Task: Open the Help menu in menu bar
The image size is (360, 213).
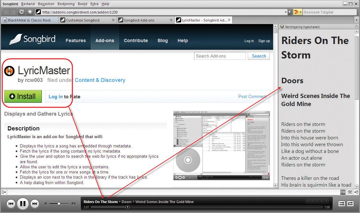Action: [x=106, y=4]
